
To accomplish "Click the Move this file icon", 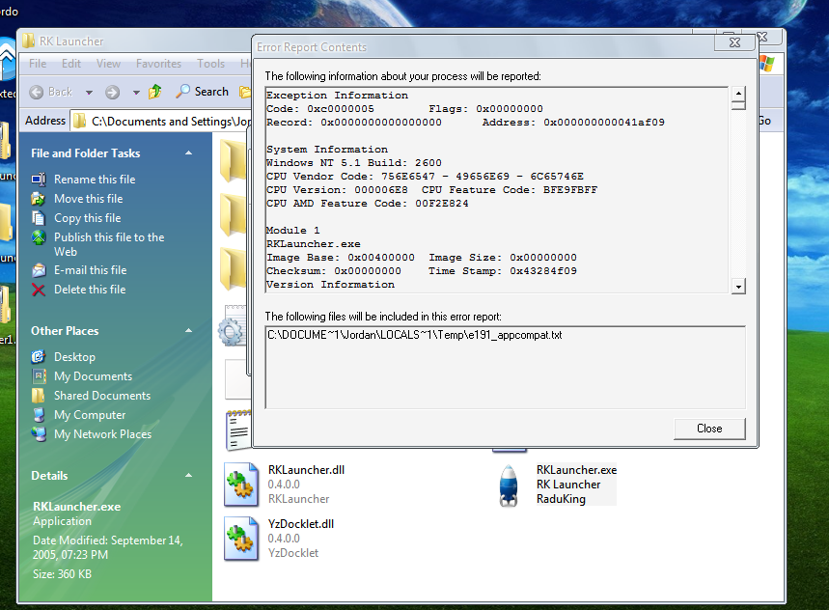I will pos(39,199).
